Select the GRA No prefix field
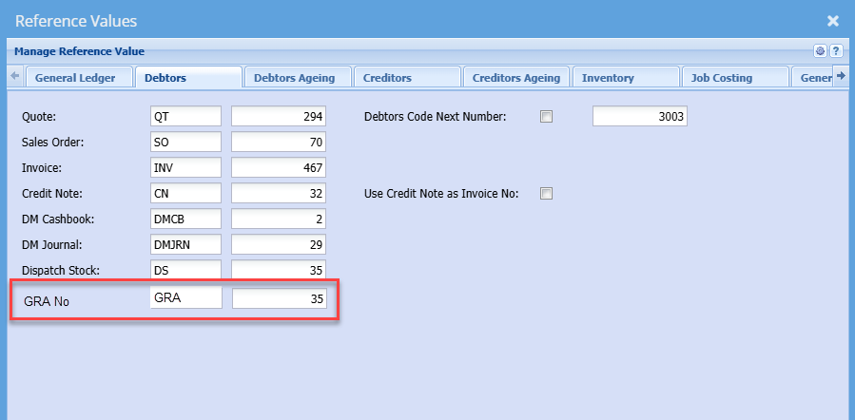855x420 pixels. pyautogui.click(x=186, y=297)
